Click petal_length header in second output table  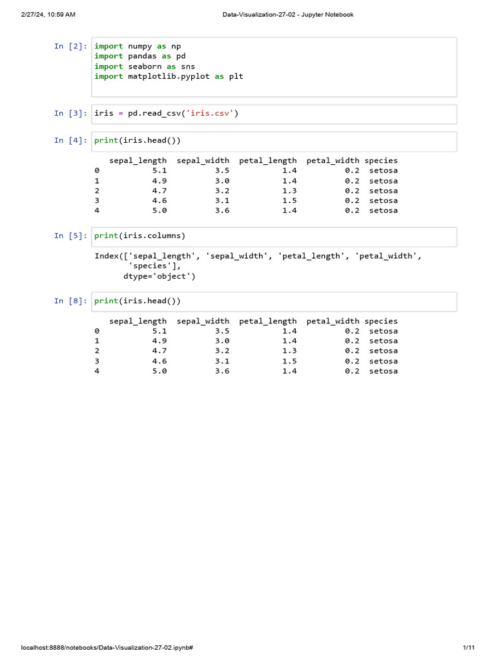pyautogui.click(x=268, y=321)
